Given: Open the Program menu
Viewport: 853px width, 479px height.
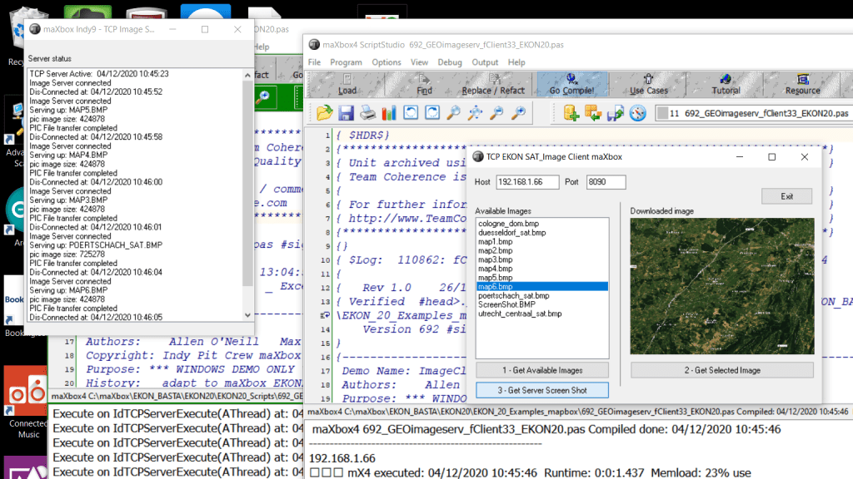Looking at the screenshot, I should click(x=346, y=62).
